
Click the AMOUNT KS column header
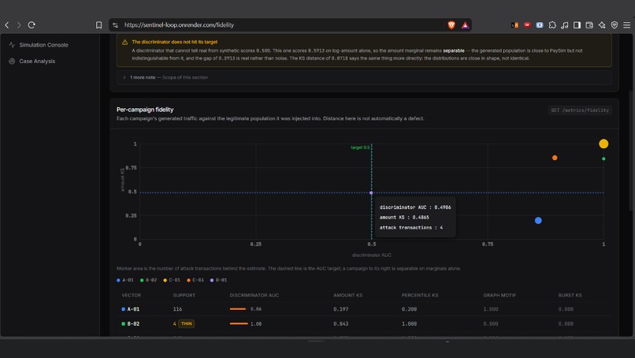[x=348, y=296]
